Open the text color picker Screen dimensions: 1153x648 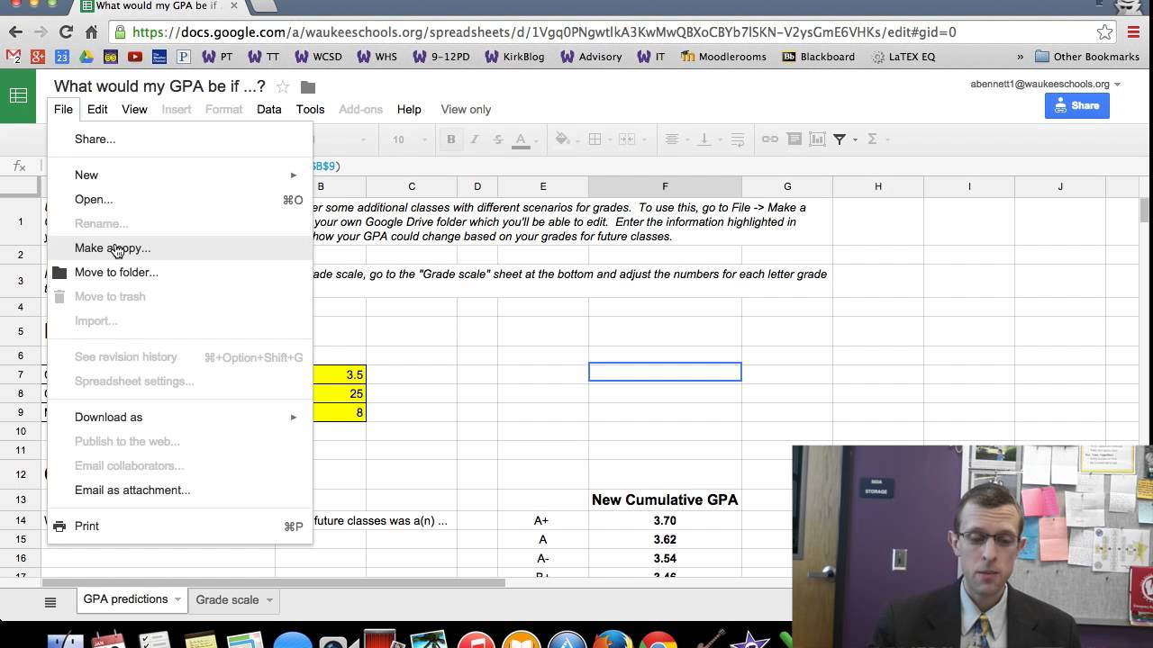pos(520,139)
